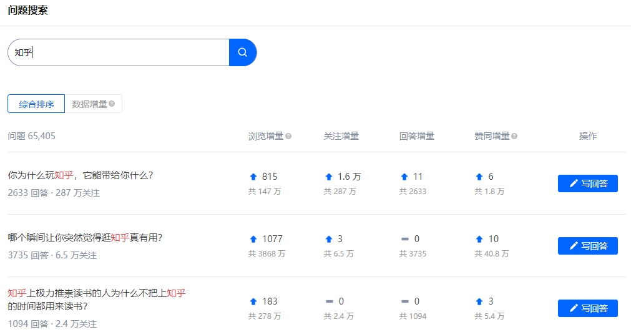Click up arrow next to 815 views
The width and height of the screenshot is (631, 332).
click(x=253, y=177)
